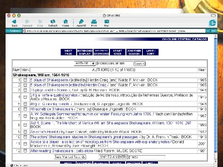
Task: Open EXTENDED DISPLAY view
Action: [85, 52]
